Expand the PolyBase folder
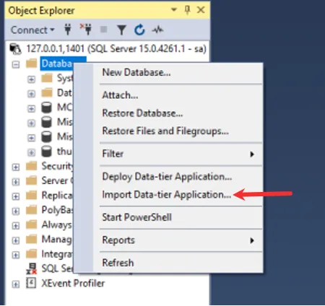325x306 pixels. click(x=16, y=211)
